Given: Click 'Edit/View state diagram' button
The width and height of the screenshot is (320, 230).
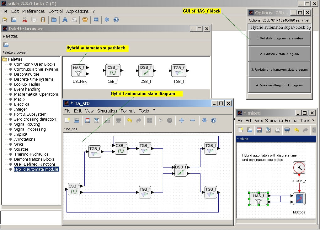Looking at the screenshot, I should tap(280, 54).
